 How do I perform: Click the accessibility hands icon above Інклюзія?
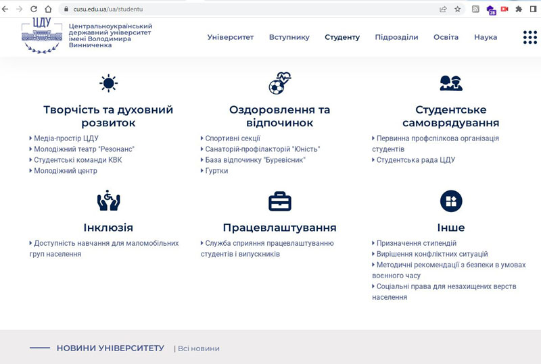tap(108, 201)
